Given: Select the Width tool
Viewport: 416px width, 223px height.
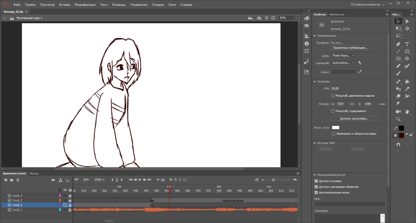Looking at the screenshot, I should coord(407,96).
